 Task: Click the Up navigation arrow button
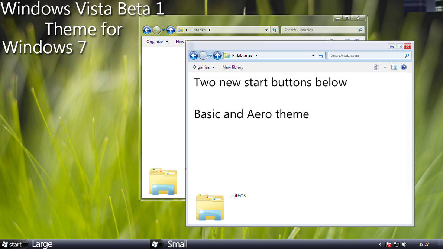tap(217, 55)
